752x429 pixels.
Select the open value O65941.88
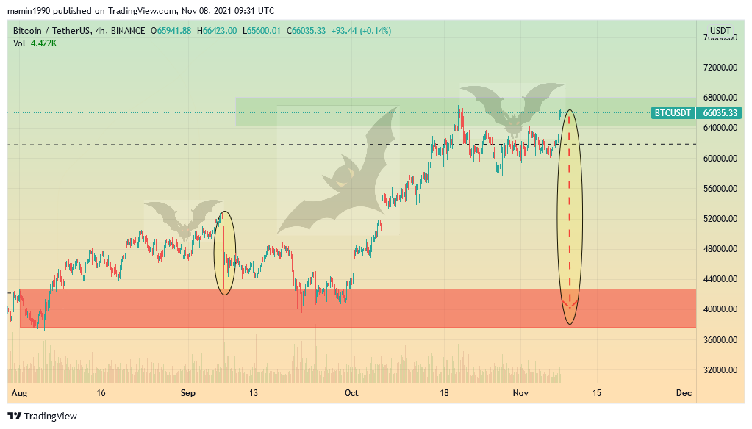(171, 31)
